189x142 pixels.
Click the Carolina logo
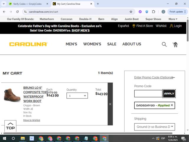point(28,44)
